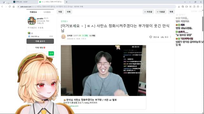Click the green 검색 search button

[x=51, y=54]
